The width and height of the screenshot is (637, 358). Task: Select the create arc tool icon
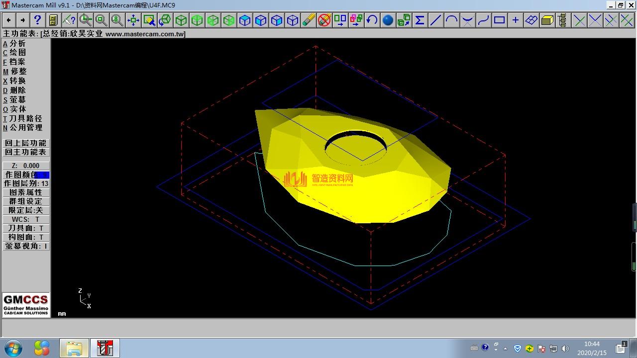451,20
